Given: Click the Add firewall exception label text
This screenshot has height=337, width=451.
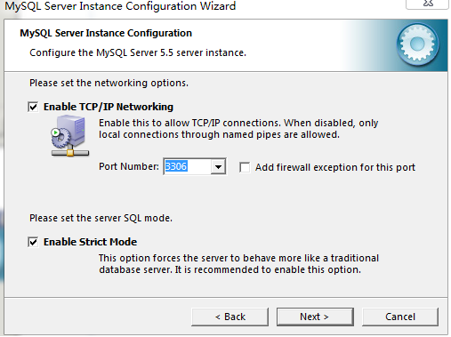Looking at the screenshot, I should coord(335,167).
